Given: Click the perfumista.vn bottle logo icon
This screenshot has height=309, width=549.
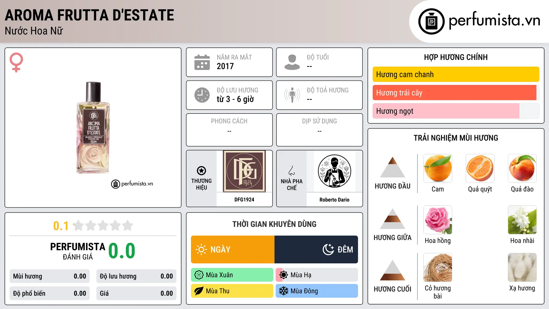Looking at the screenshot, I should (431, 21).
